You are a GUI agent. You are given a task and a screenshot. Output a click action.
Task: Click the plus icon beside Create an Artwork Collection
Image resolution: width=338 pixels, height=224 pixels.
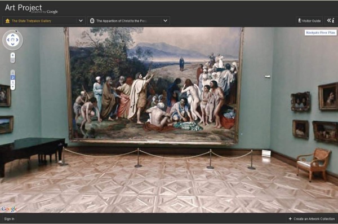click(x=290, y=219)
